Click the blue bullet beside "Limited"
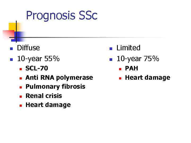The width and height of the screenshot is (191, 143). pyautogui.click(x=111, y=49)
